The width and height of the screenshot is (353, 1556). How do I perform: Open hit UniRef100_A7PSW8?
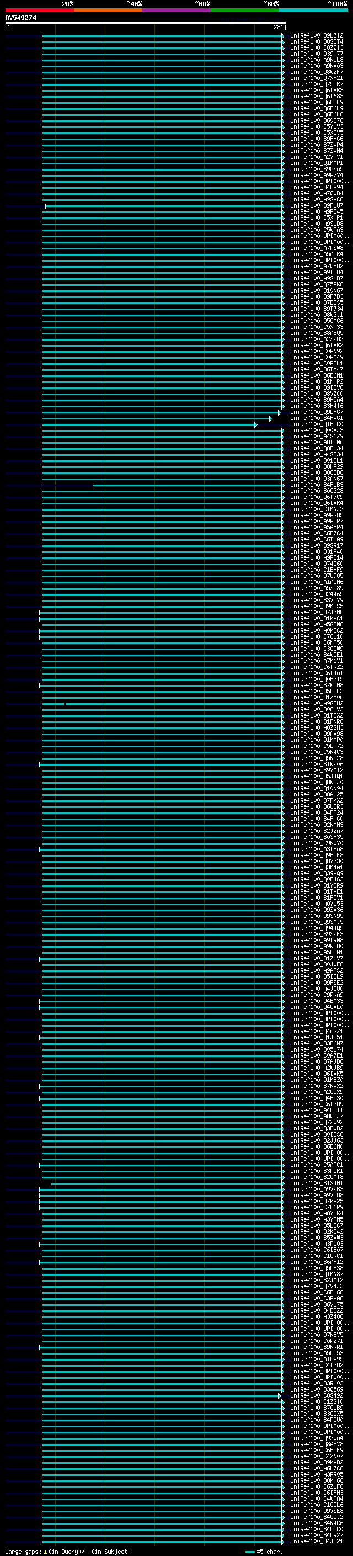(x=317, y=248)
